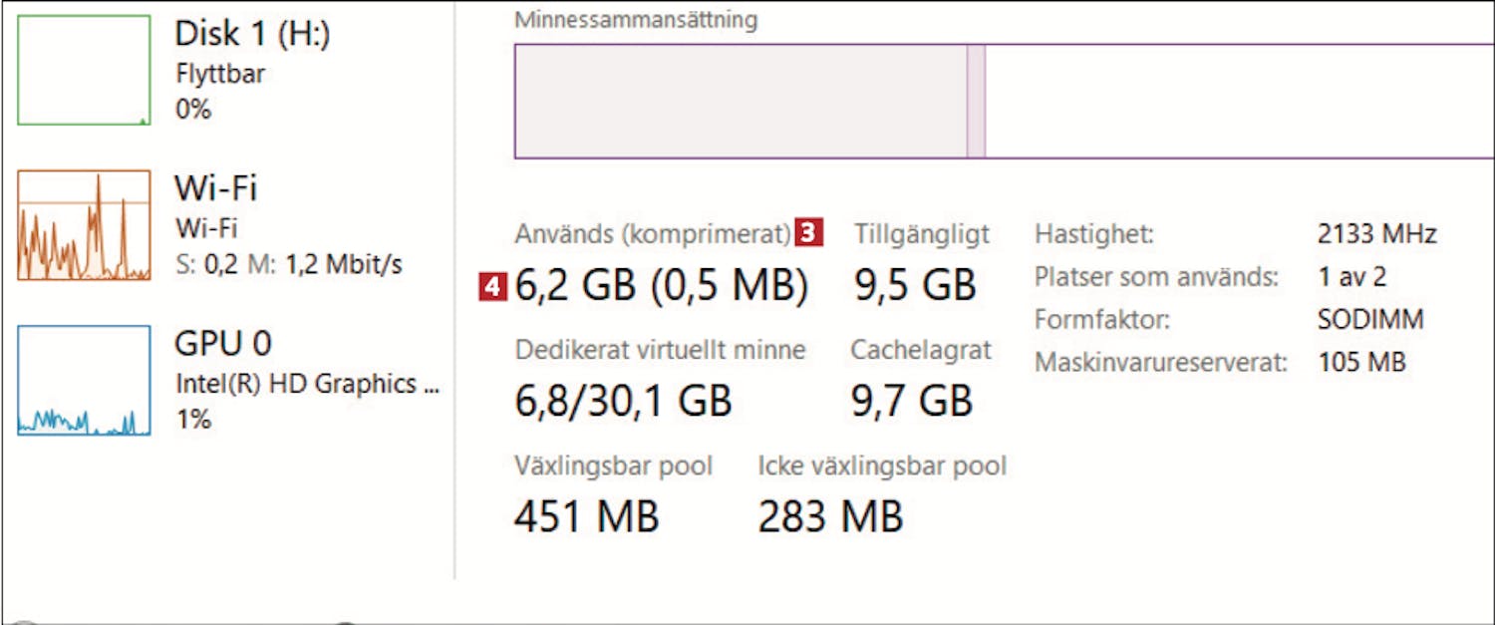This screenshot has width=1495, height=625.
Task: Click the red number 3 marker badge
Action: tap(809, 234)
